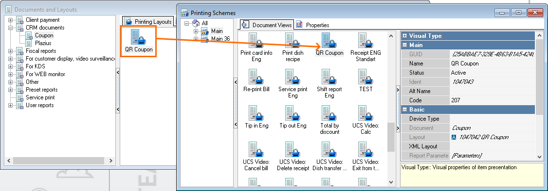548x191 pixels.
Task: Select Total by discount document view
Action: (329, 120)
